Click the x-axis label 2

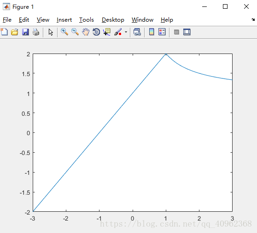pos(199,219)
